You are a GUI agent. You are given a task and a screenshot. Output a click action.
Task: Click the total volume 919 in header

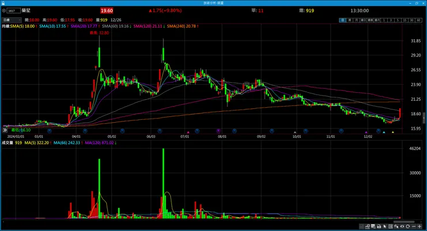[310, 10]
